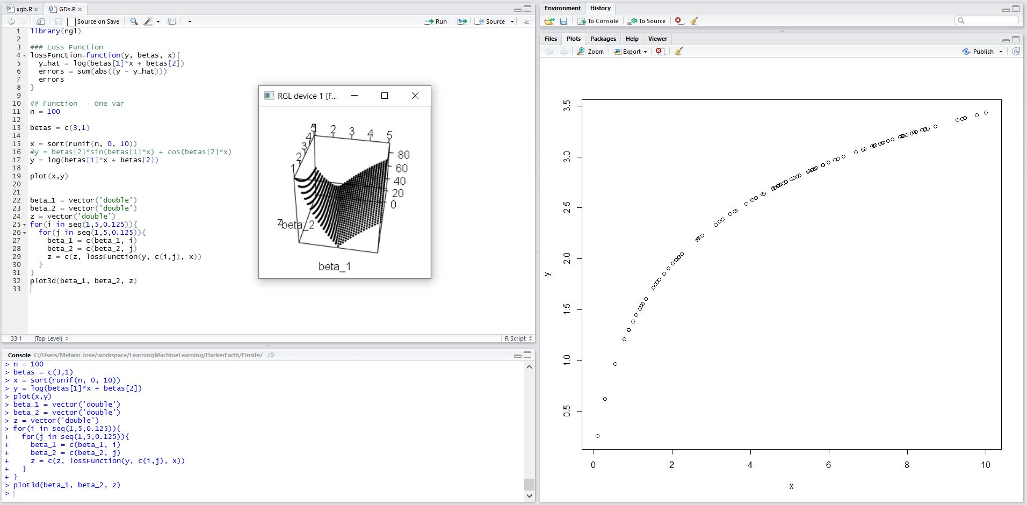Image resolution: width=1027 pixels, height=505 pixels.
Task: Open the code tools dropdown arrow
Action: pyautogui.click(x=158, y=22)
